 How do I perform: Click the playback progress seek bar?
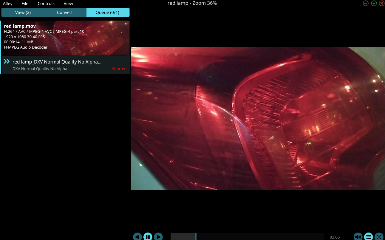[x=247, y=237]
